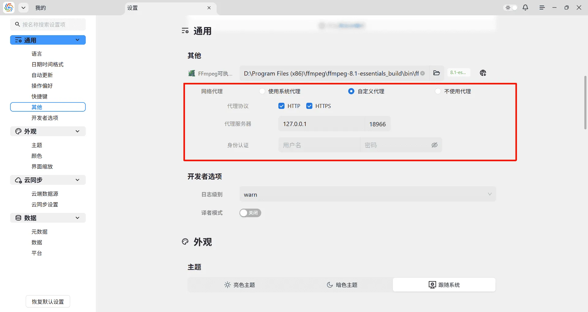
Task: Click the 外观 palette icon in sidebar
Action: click(18, 131)
